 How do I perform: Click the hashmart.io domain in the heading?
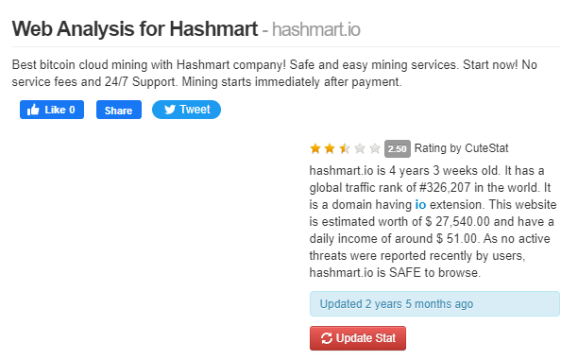(316, 29)
